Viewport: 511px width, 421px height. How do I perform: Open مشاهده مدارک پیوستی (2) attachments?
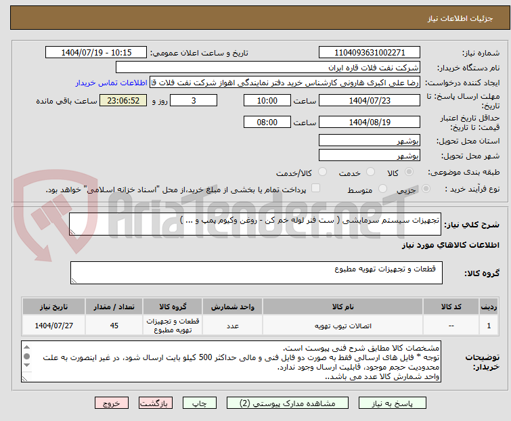[288, 403]
